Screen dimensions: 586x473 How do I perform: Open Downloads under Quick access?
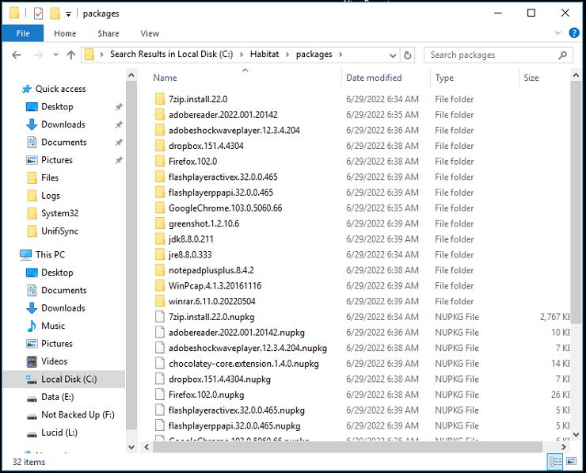point(63,124)
